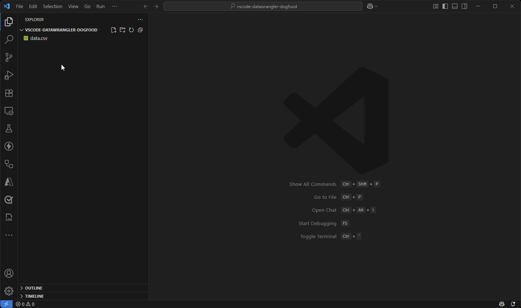Show additional views ellipsis in activity bar

click(x=9, y=235)
